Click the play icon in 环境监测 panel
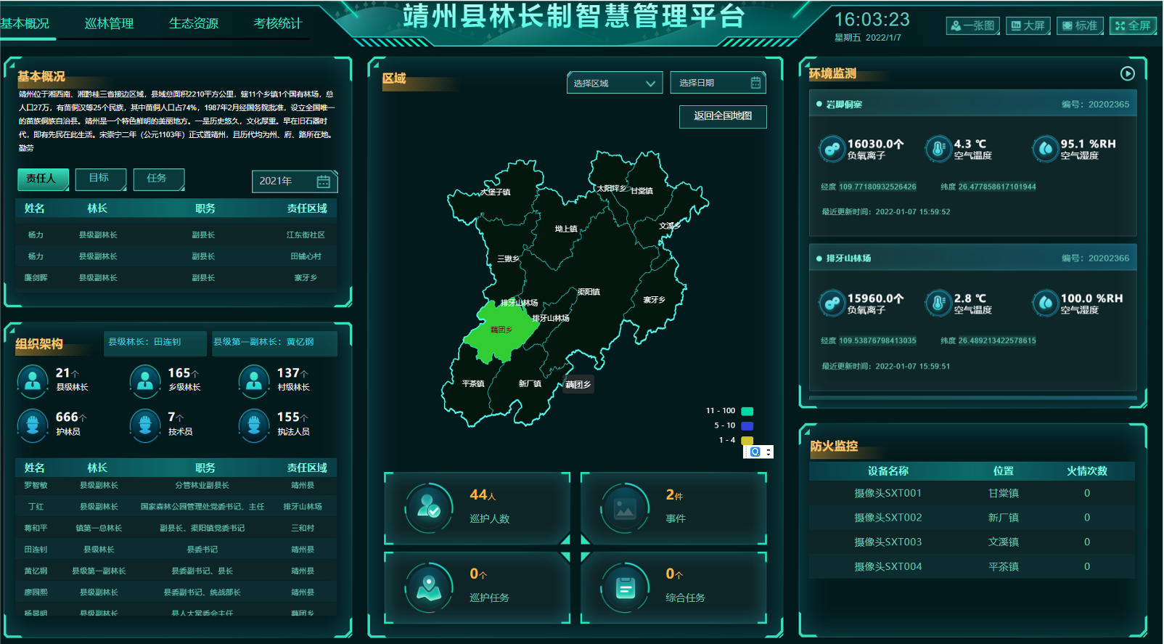Viewport: 1164px width, 644px height. click(1127, 73)
